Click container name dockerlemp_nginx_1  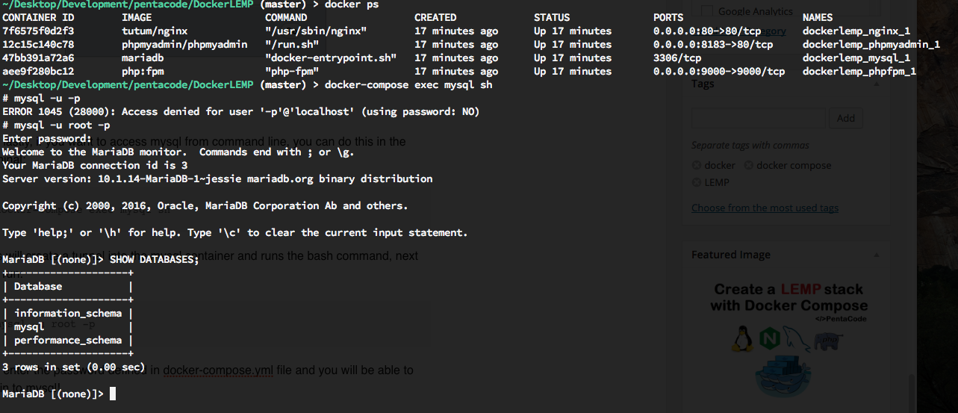pos(856,31)
